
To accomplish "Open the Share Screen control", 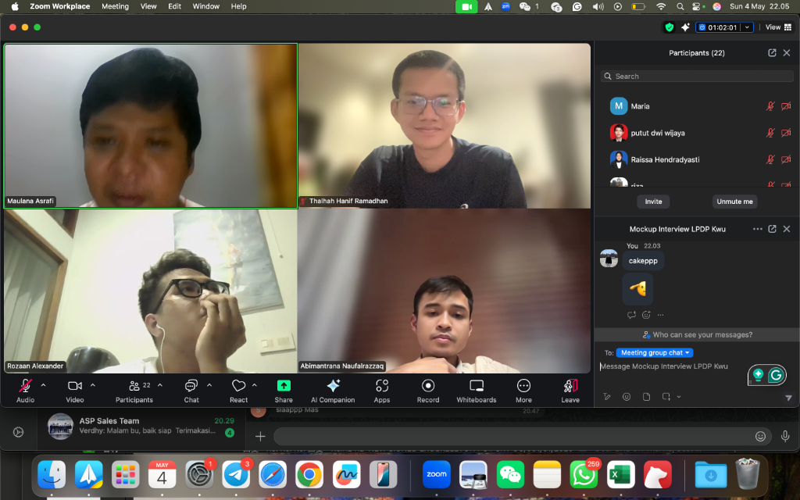I will pos(283,385).
